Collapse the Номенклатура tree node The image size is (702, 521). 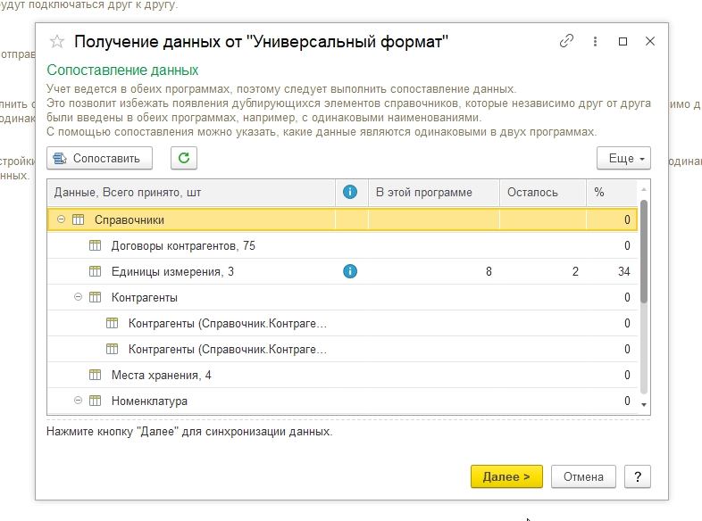click(79, 401)
